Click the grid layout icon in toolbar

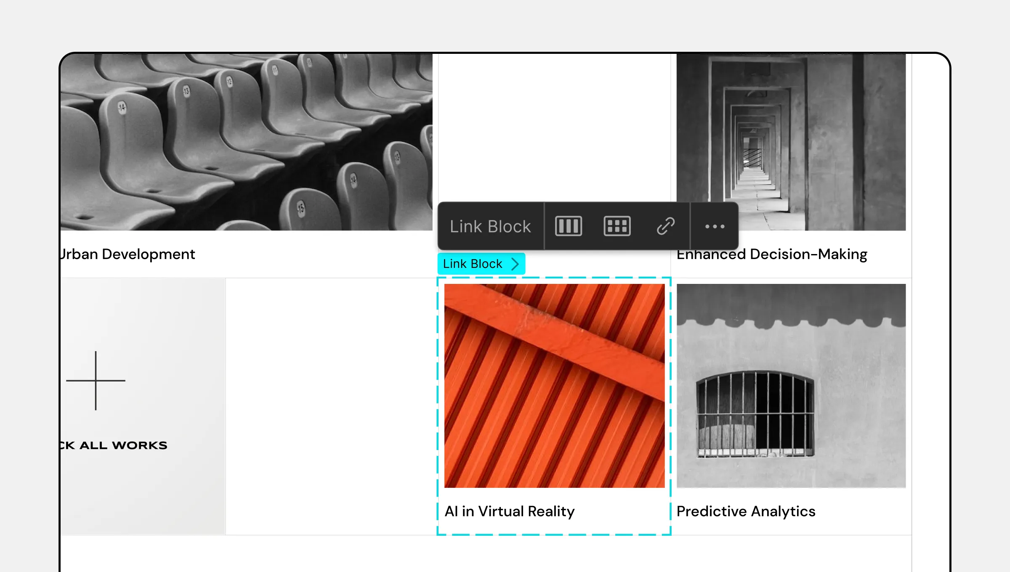point(617,226)
